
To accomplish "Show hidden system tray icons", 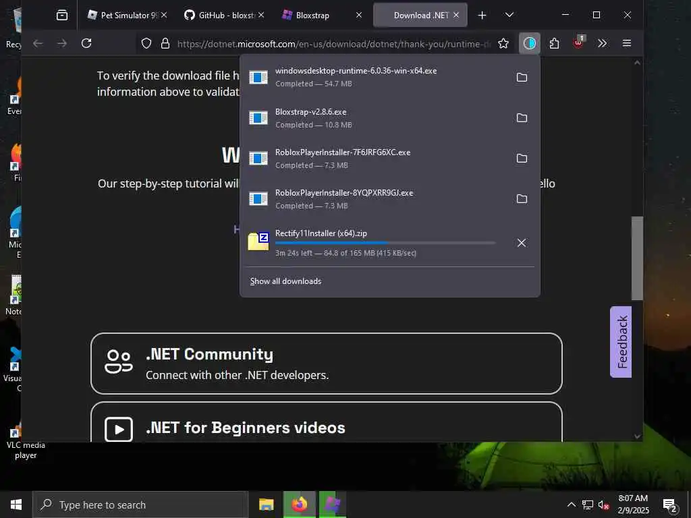I will tap(571, 505).
